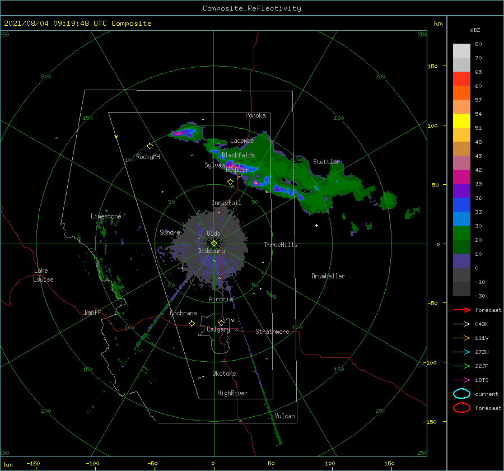This screenshot has width=504, height=471.
Task: Click the Lacombe city label
Action: coord(242,141)
